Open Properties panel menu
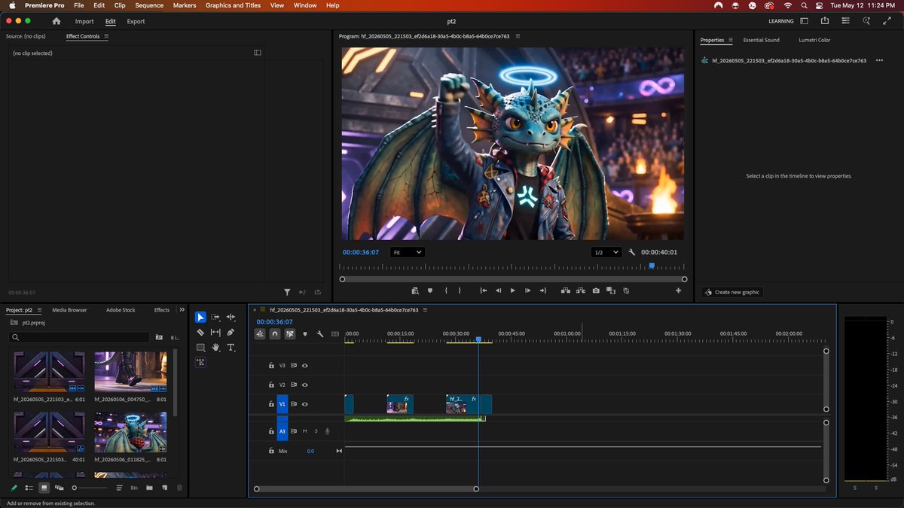Image resolution: width=904 pixels, height=508 pixels. coord(730,40)
